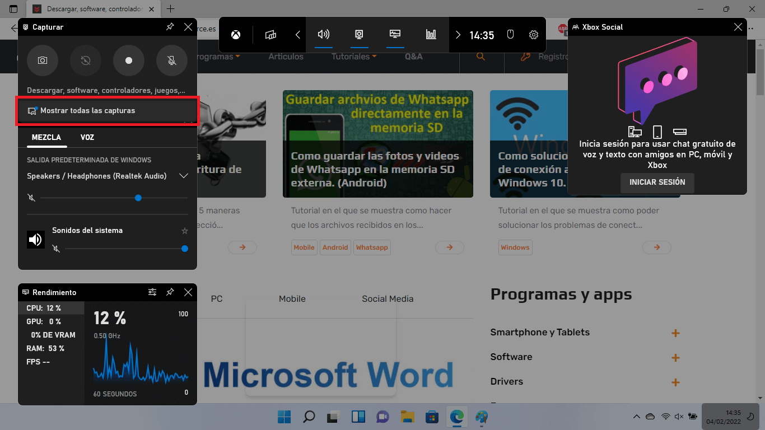Expand the Drivers category with the plus
Image resolution: width=765 pixels, height=430 pixels.
point(675,382)
